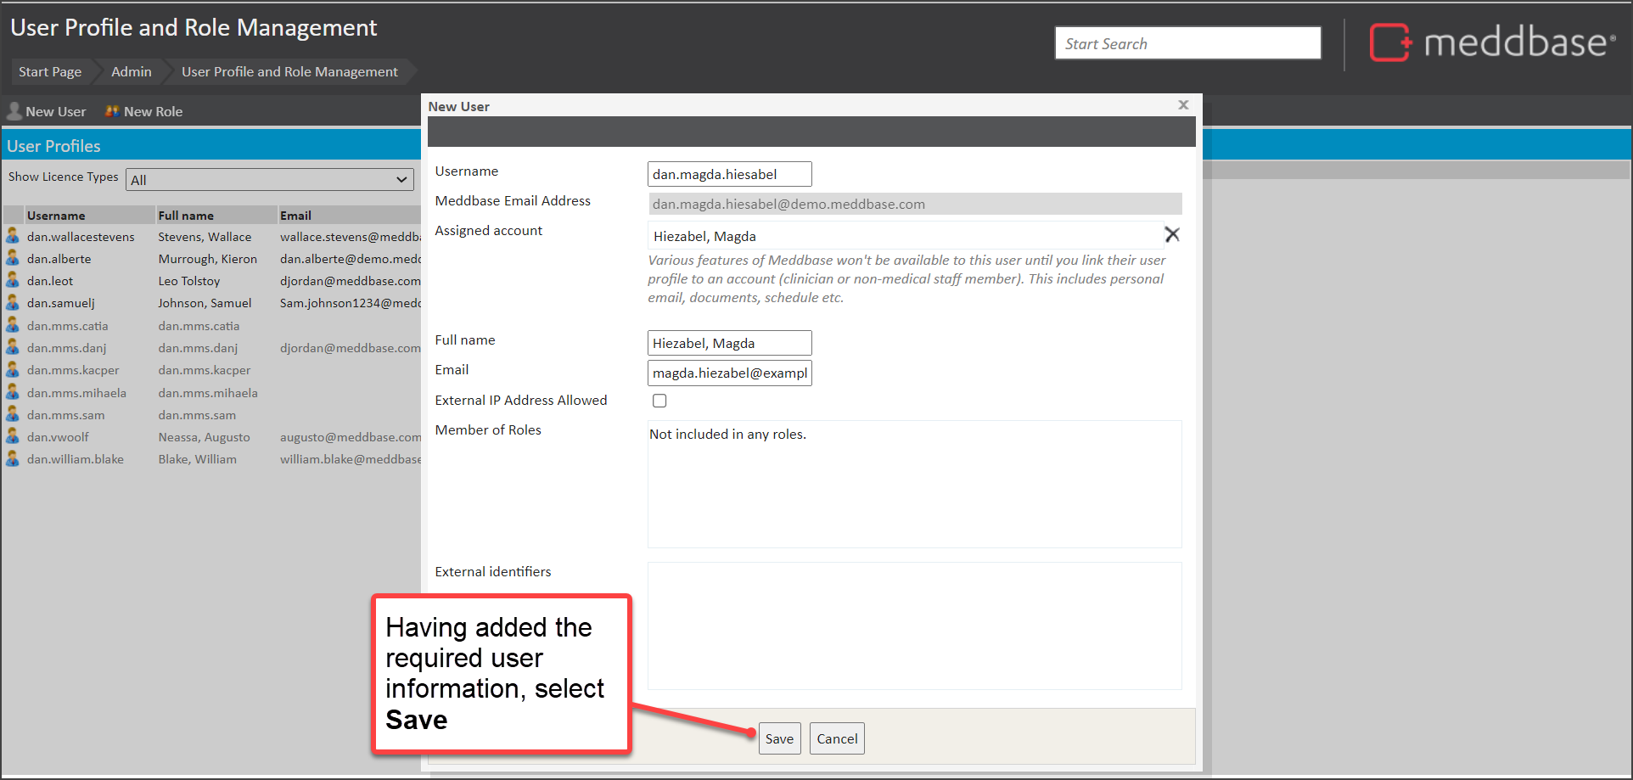This screenshot has height=780, width=1633.
Task: Click the New User person icon
Action: click(x=14, y=111)
